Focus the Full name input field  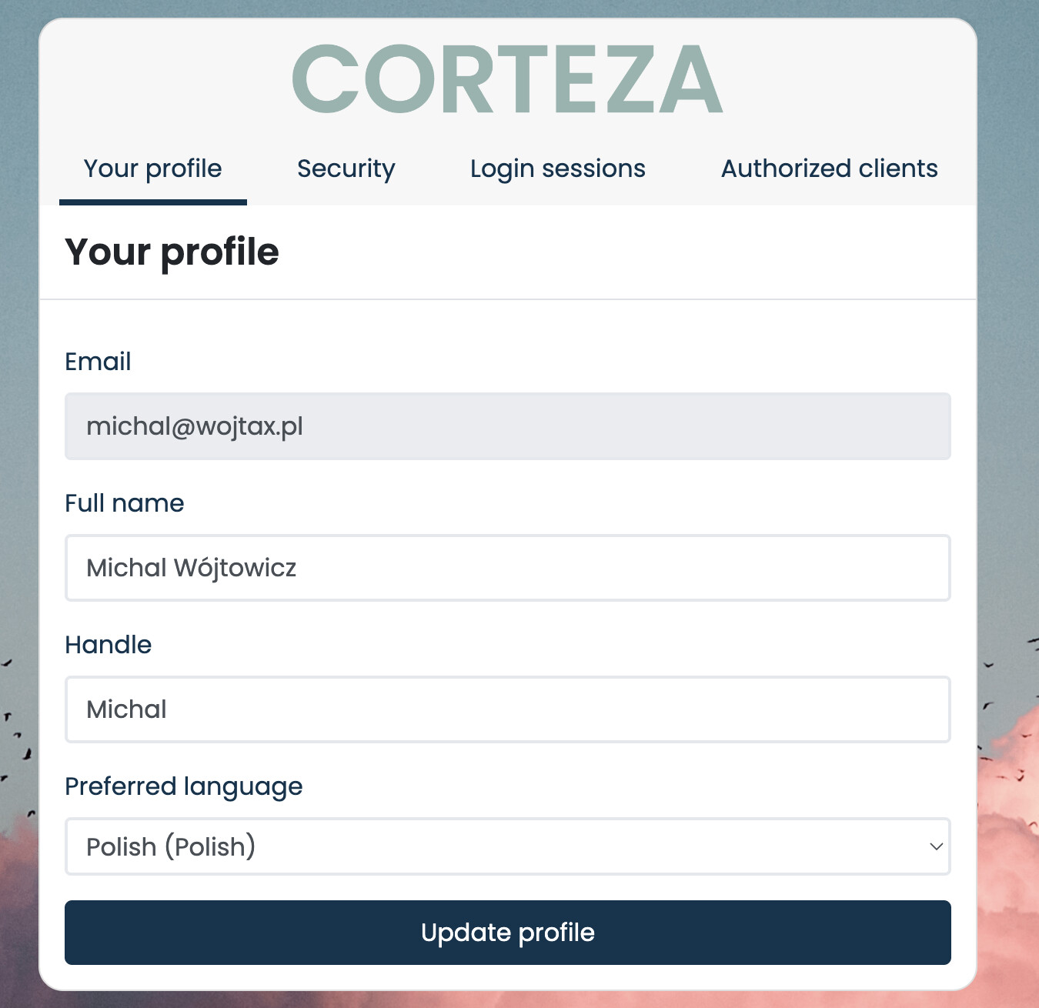coord(507,568)
